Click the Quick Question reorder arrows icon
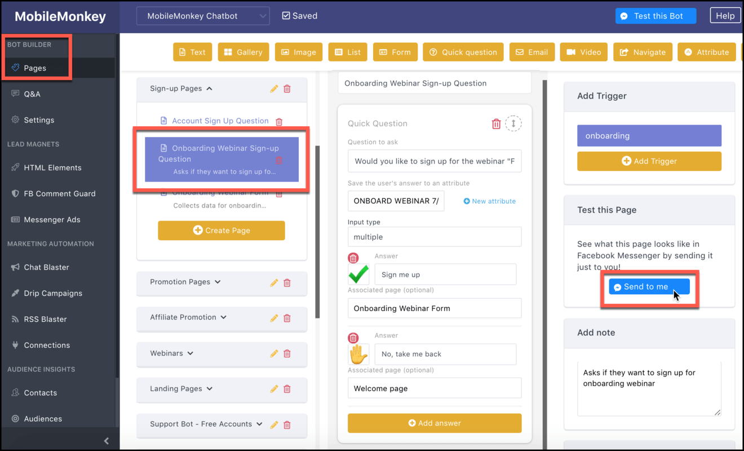 coord(513,123)
